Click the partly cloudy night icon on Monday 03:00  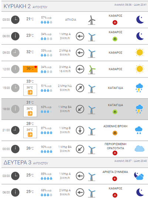pos(139,176)
